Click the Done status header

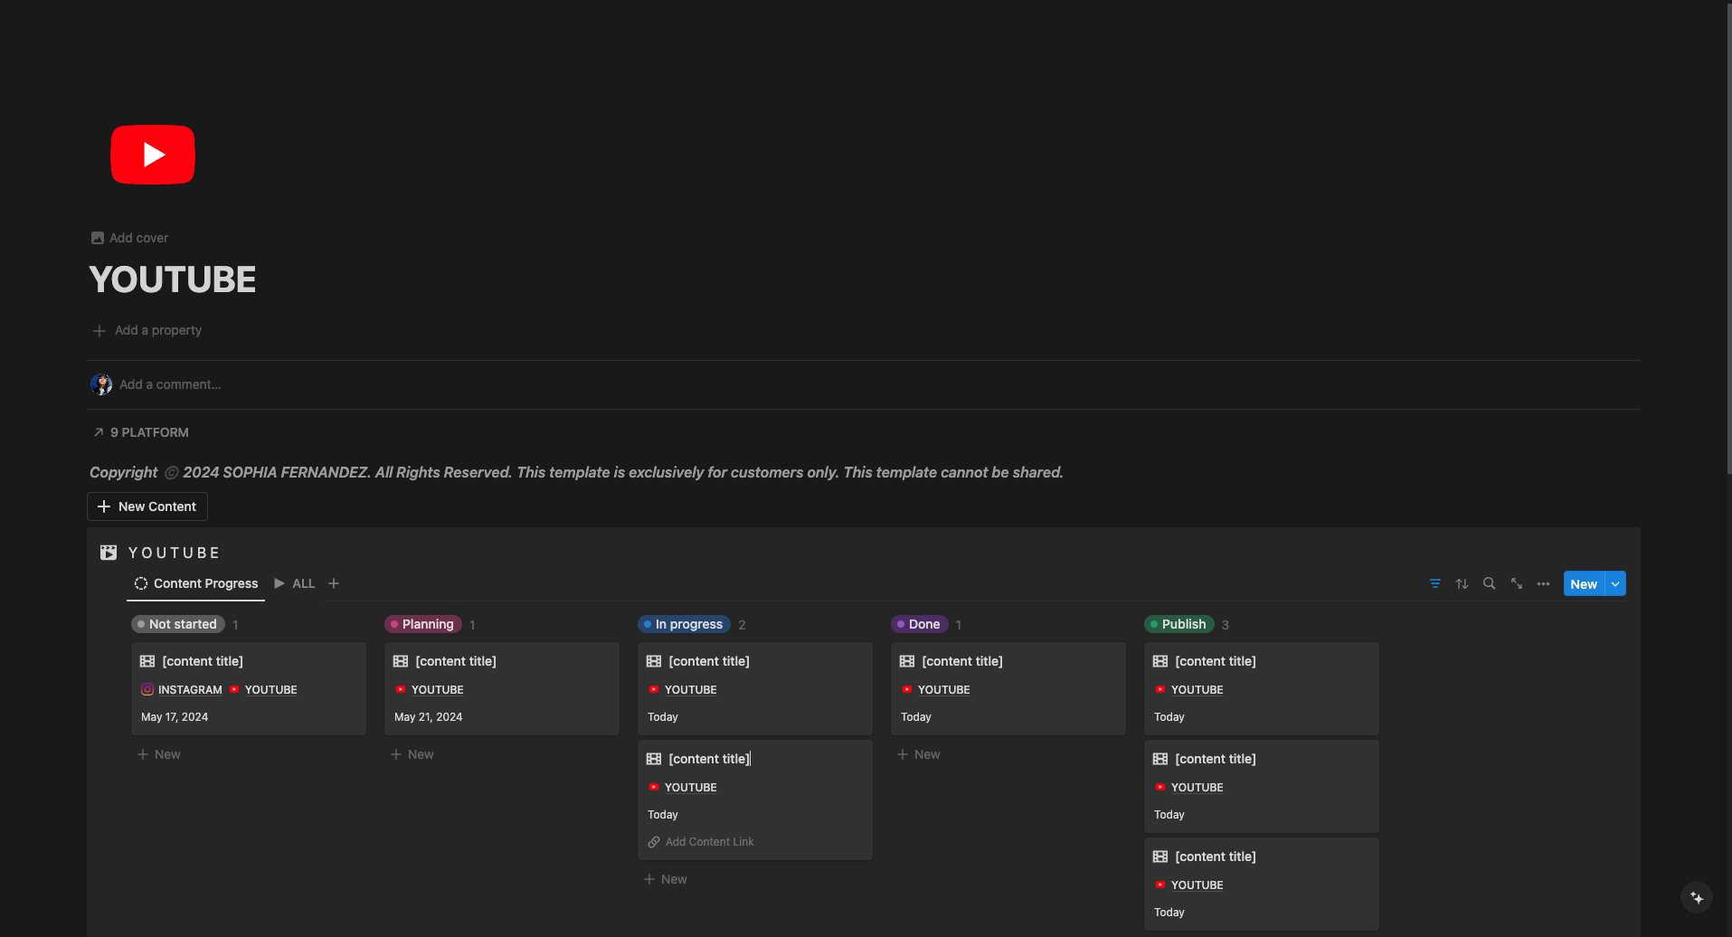[x=919, y=624]
